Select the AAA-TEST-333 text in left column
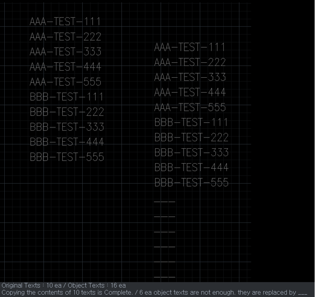This screenshot has width=315, height=297. pyautogui.click(x=65, y=52)
